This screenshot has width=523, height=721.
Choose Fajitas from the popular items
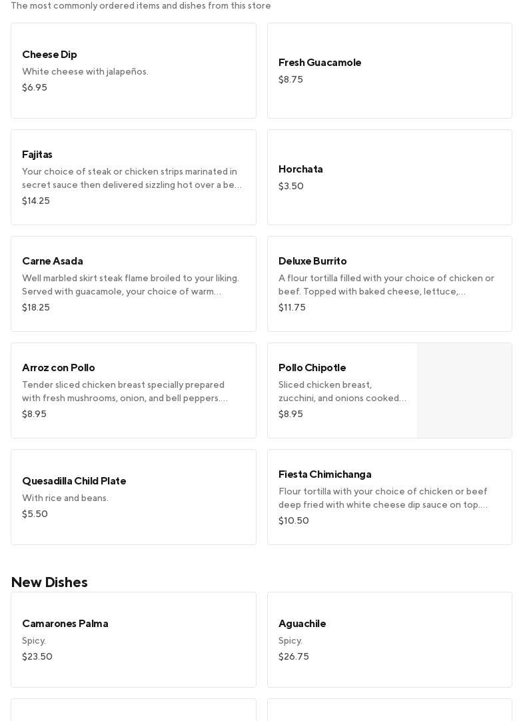click(133, 177)
